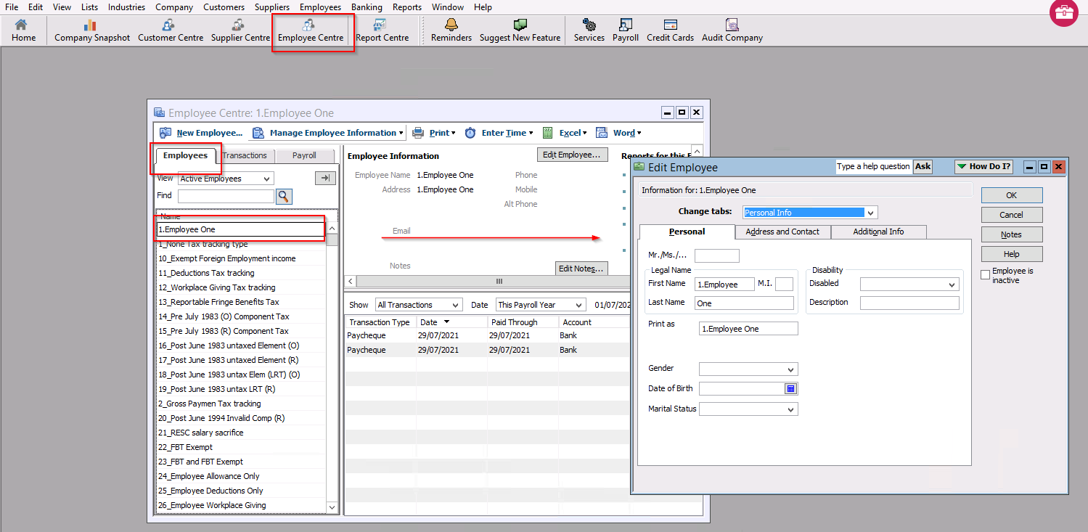Tick the Employee is inactive checkbox
Image resolution: width=1088 pixels, height=532 pixels.
pos(985,274)
